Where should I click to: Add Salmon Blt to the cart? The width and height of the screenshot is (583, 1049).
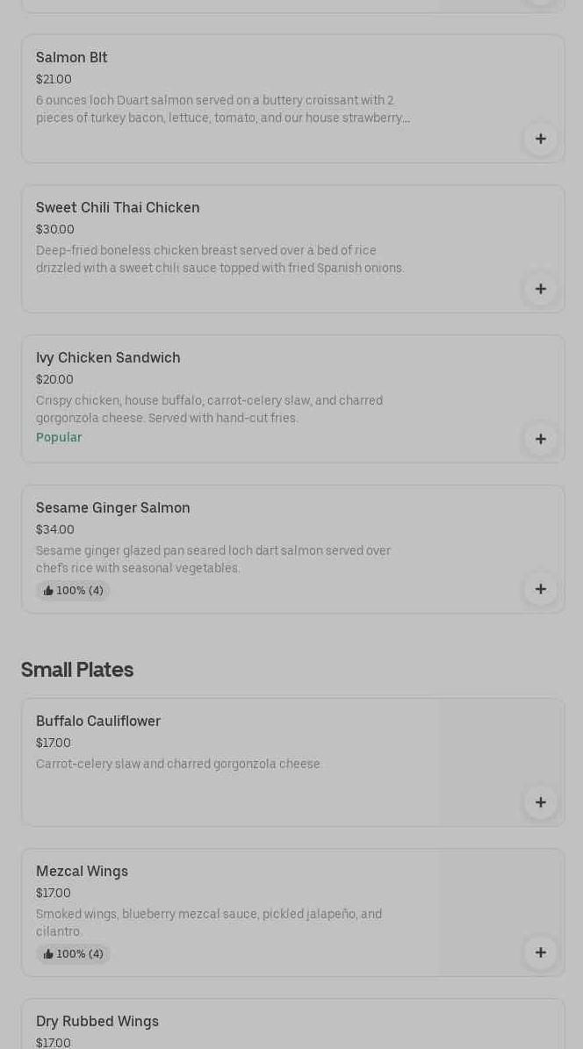(x=540, y=139)
